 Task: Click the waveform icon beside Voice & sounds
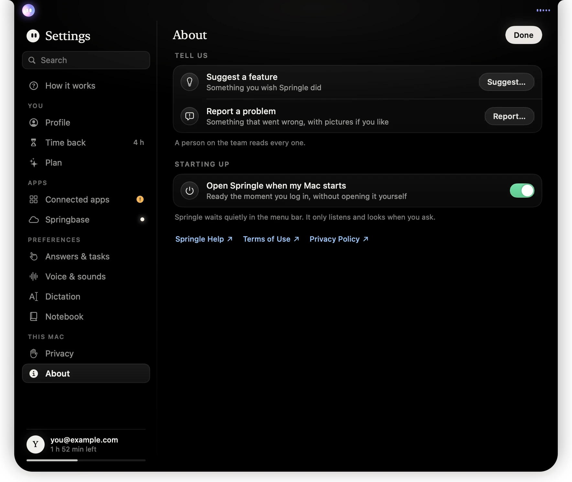[34, 277]
